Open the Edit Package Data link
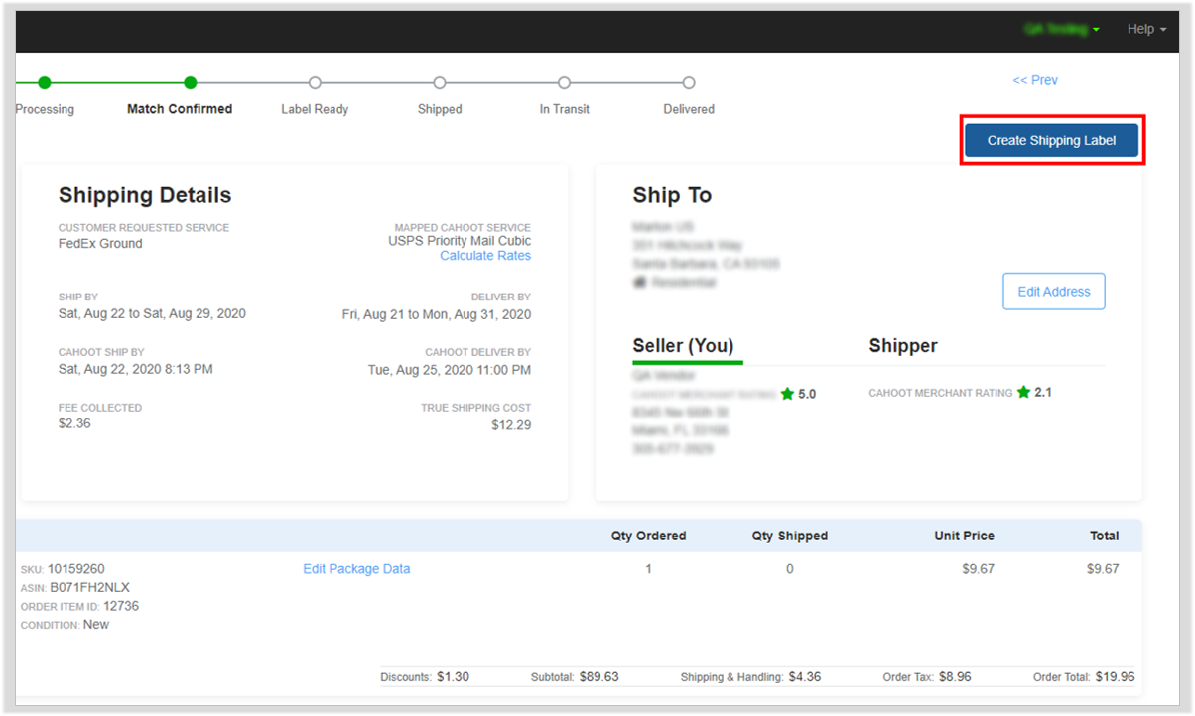The width and height of the screenshot is (1195, 716). coord(356,569)
